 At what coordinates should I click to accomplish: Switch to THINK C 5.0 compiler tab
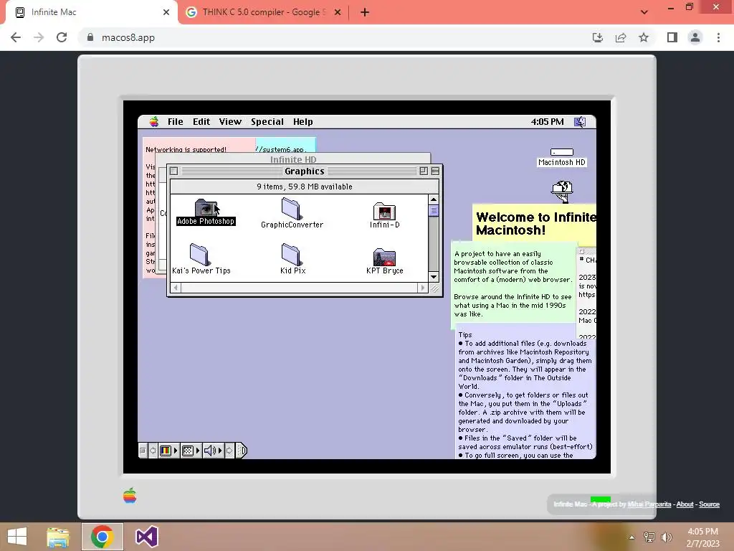click(x=262, y=12)
